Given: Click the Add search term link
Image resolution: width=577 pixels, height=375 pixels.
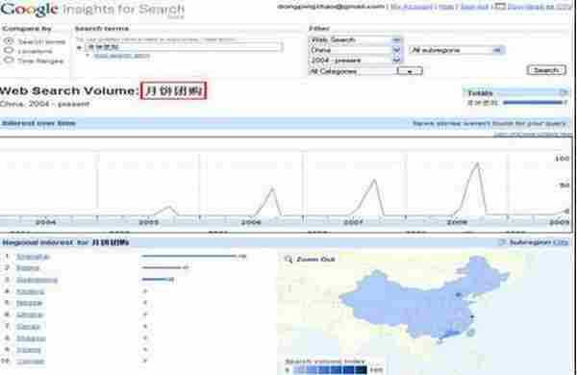Looking at the screenshot, I should (121, 56).
